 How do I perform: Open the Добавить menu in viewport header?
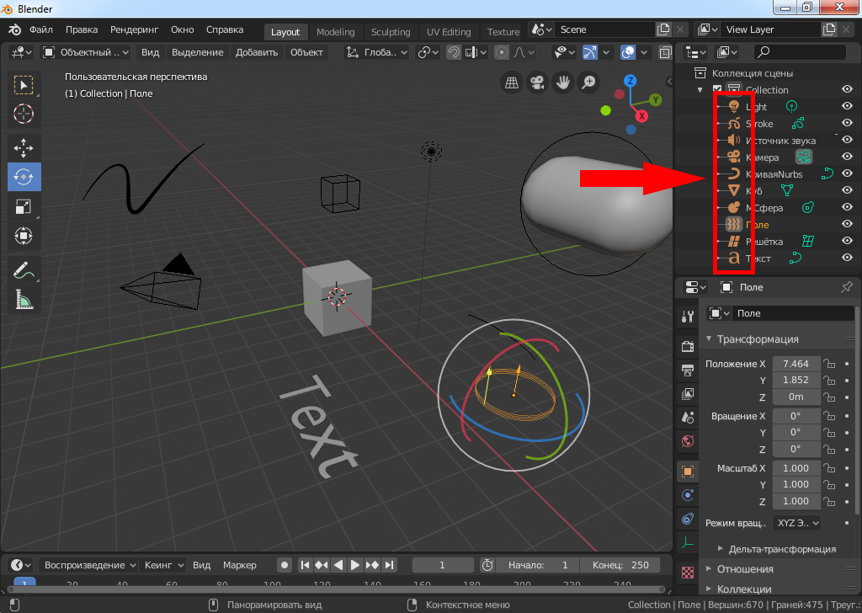257,52
